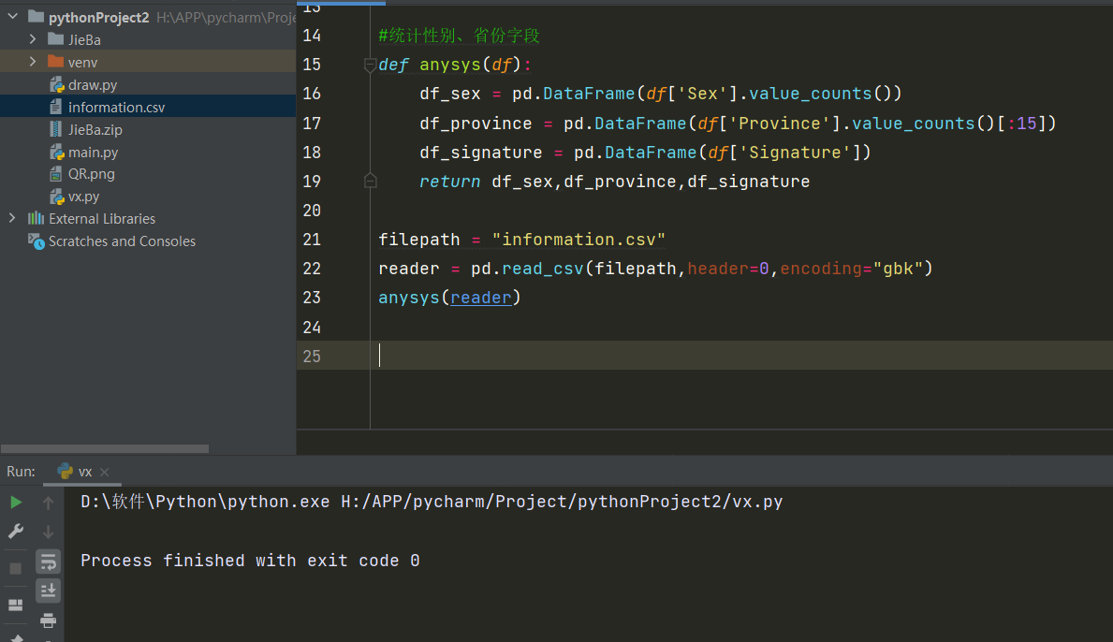
Task: Expand the JieBa folder
Action: (x=33, y=39)
